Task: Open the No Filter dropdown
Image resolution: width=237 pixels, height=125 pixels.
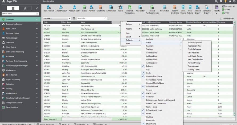Action: [x=57, y=18]
